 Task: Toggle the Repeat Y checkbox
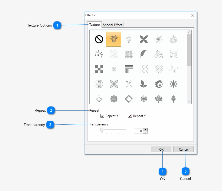click(130, 116)
